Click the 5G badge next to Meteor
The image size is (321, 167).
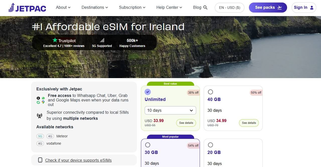coord(40,136)
